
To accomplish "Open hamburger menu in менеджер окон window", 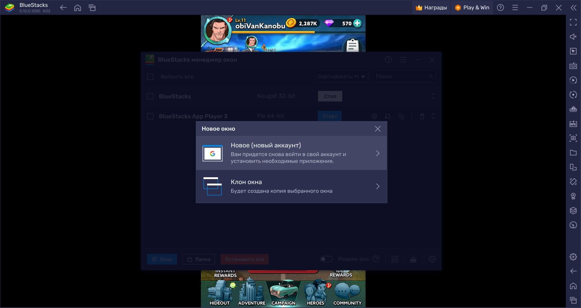I will [x=403, y=60].
